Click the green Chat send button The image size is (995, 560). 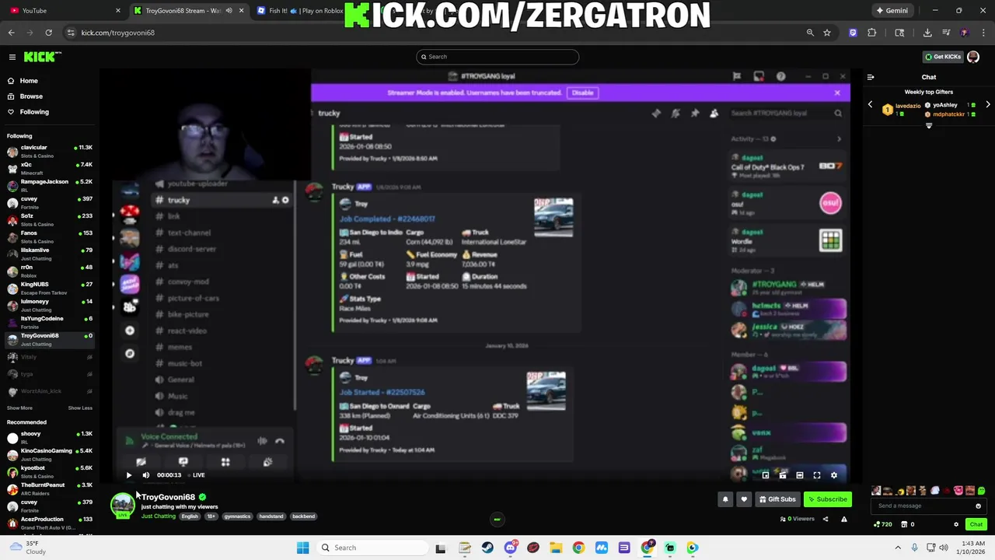click(976, 524)
